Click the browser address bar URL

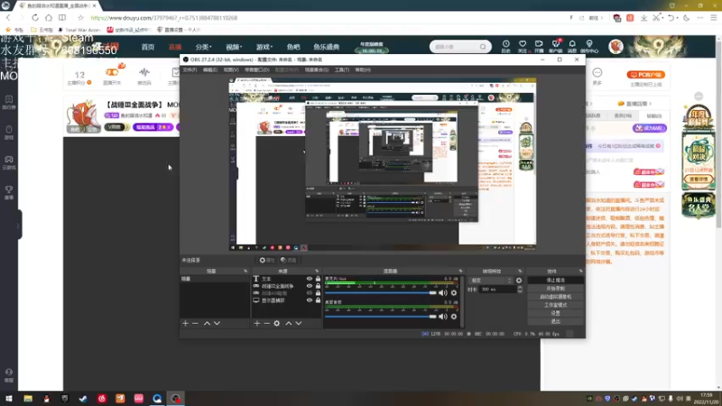(164, 18)
